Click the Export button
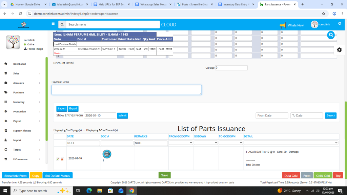Viewport: 347px width, 195px height. 73,109
